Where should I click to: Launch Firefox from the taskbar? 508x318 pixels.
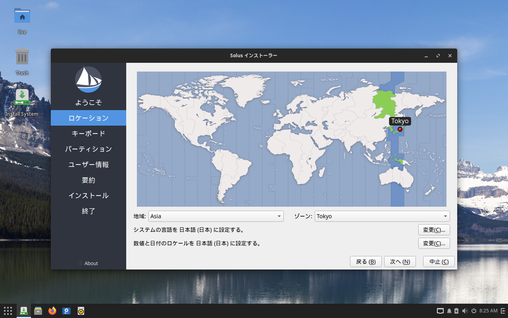click(52, 311)
